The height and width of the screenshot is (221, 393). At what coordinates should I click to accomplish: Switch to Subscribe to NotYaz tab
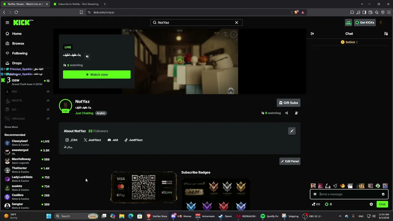pos(76,4)
